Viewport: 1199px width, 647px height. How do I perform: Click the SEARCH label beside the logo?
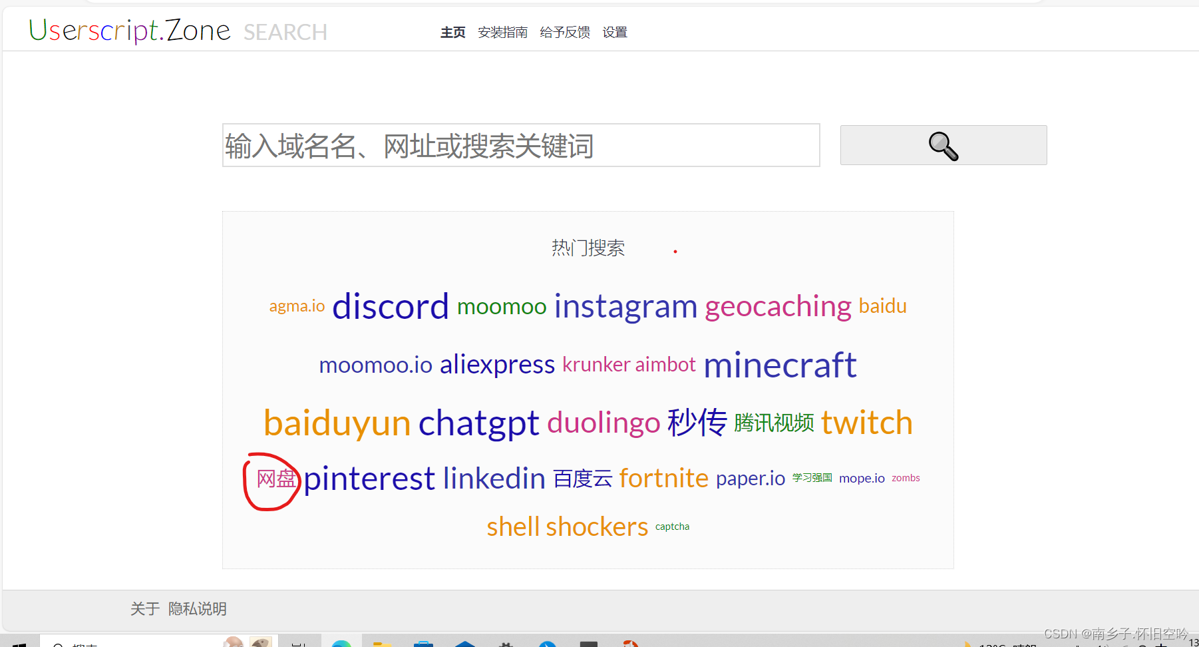(285, 33)
